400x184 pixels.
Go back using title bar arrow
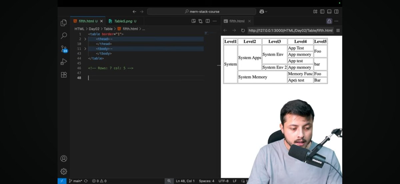click(134, 12)
